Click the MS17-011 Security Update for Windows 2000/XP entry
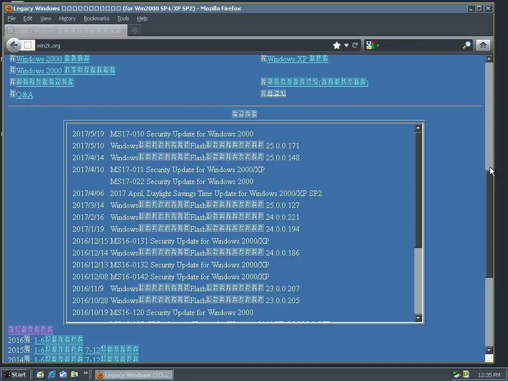Image resolution: width=508 pixels, height=381 pixels. pos(187,170)
